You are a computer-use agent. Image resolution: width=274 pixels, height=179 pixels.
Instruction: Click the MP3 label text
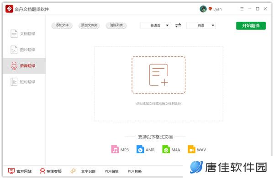(125, 150)
